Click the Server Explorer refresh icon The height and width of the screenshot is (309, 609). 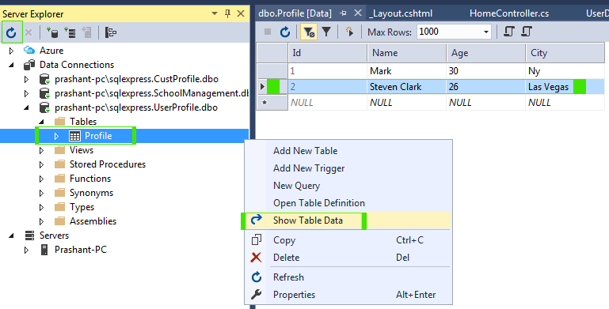tap(11, 32)
